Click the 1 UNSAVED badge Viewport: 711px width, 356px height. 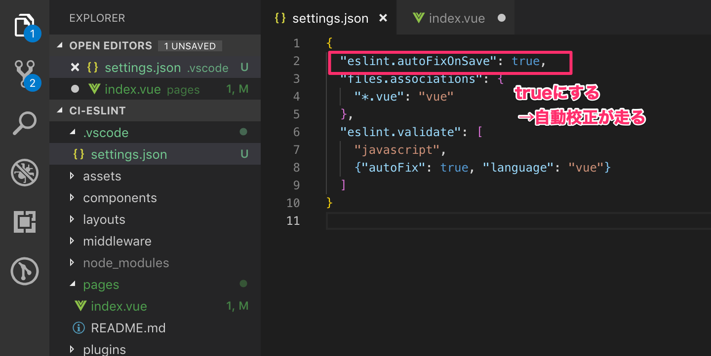tap(190, 46)
